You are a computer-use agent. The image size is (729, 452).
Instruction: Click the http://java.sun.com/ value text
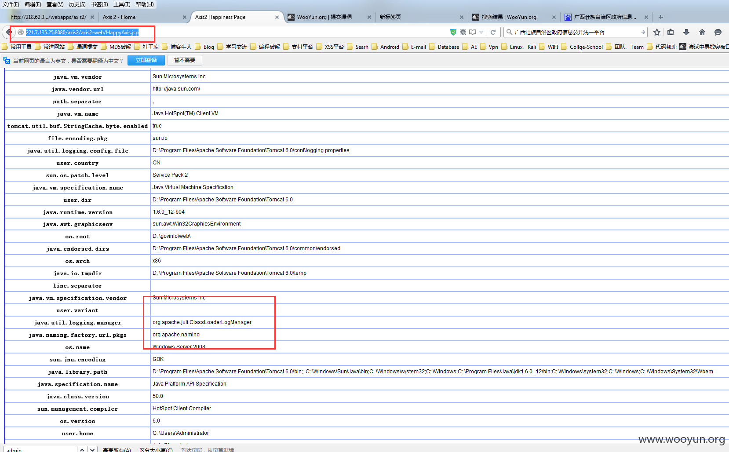176,89
